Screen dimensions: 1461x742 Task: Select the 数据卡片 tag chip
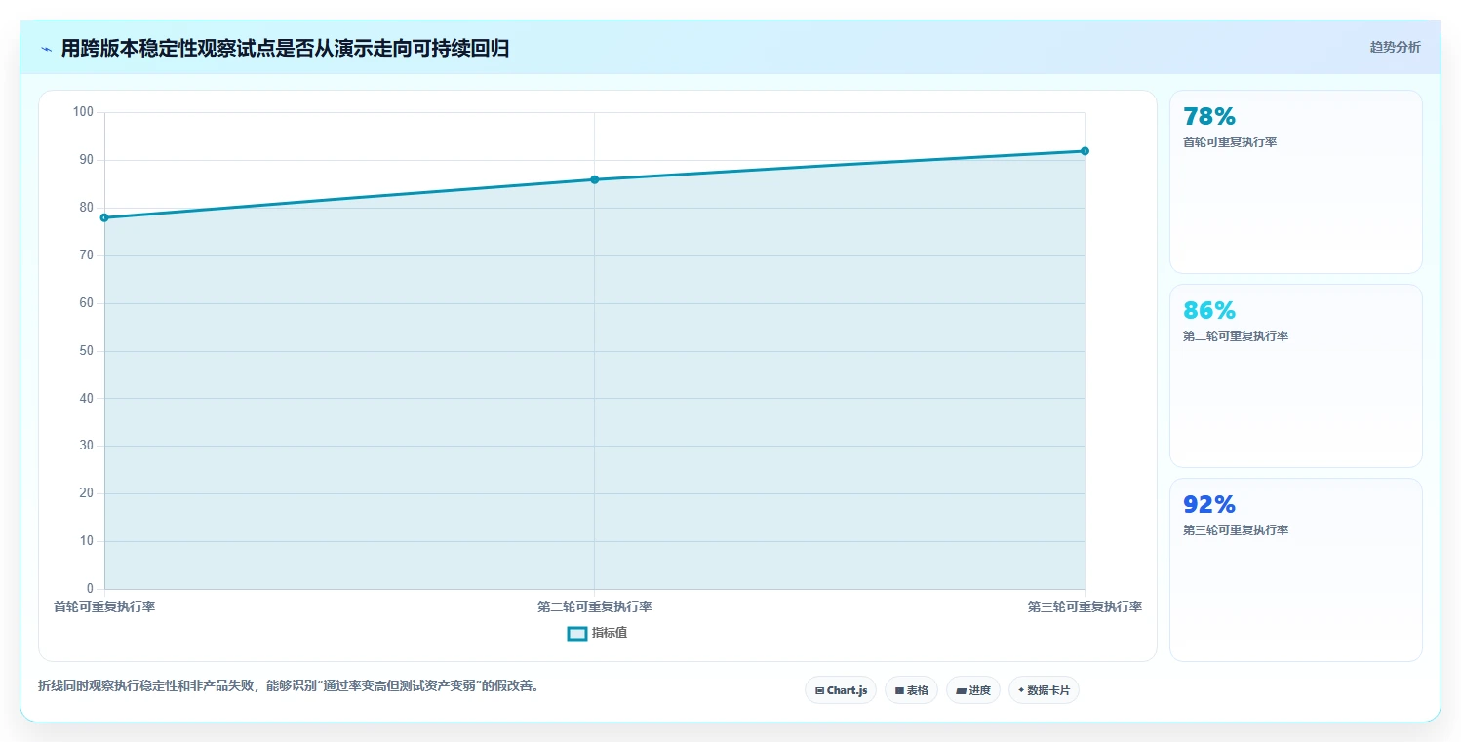click(x=1044, y=690)
